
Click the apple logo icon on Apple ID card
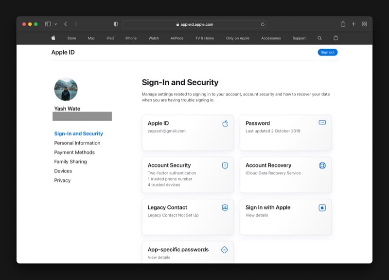(x=225, y=123)
